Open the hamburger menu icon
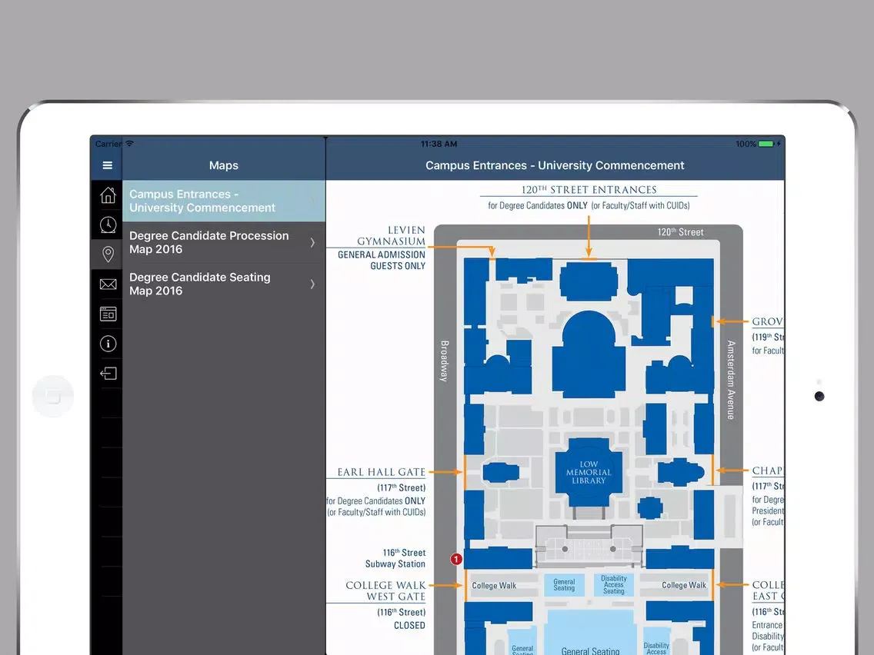874x655 pixels. click(x=108, y=165)
